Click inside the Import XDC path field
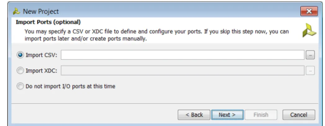Screen dimensions: 325x126 [x=183, y=71]
